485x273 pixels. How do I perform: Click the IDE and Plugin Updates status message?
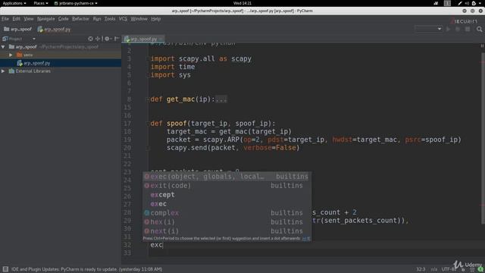click(x=86, y=269)
